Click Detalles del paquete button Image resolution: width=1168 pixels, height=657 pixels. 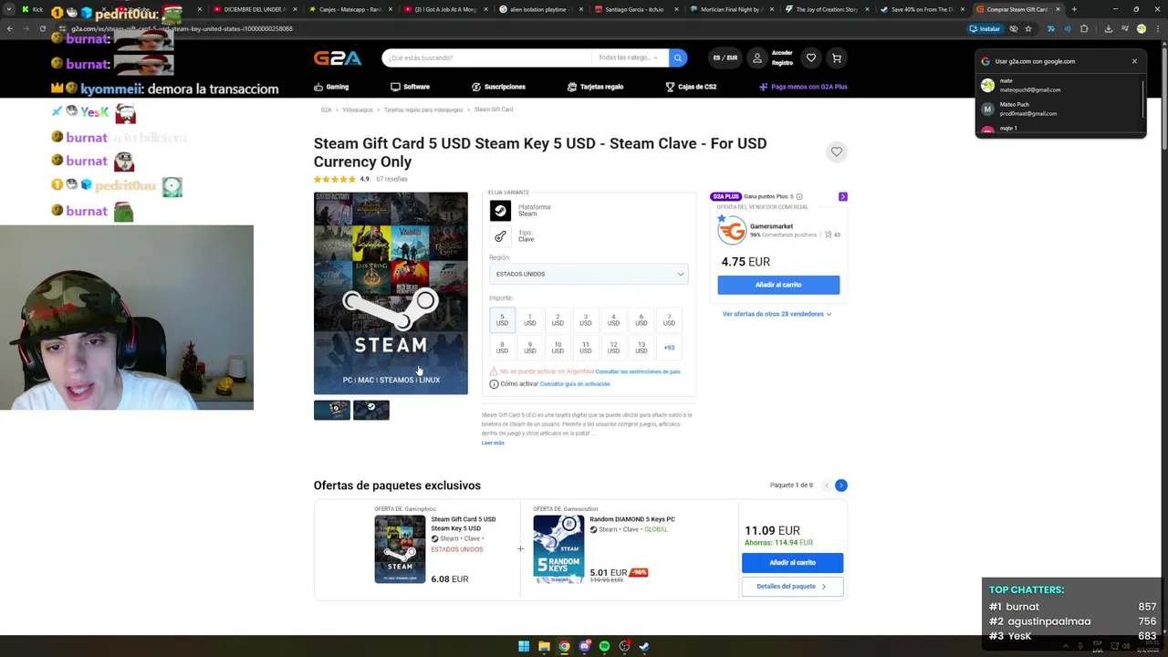792,587
